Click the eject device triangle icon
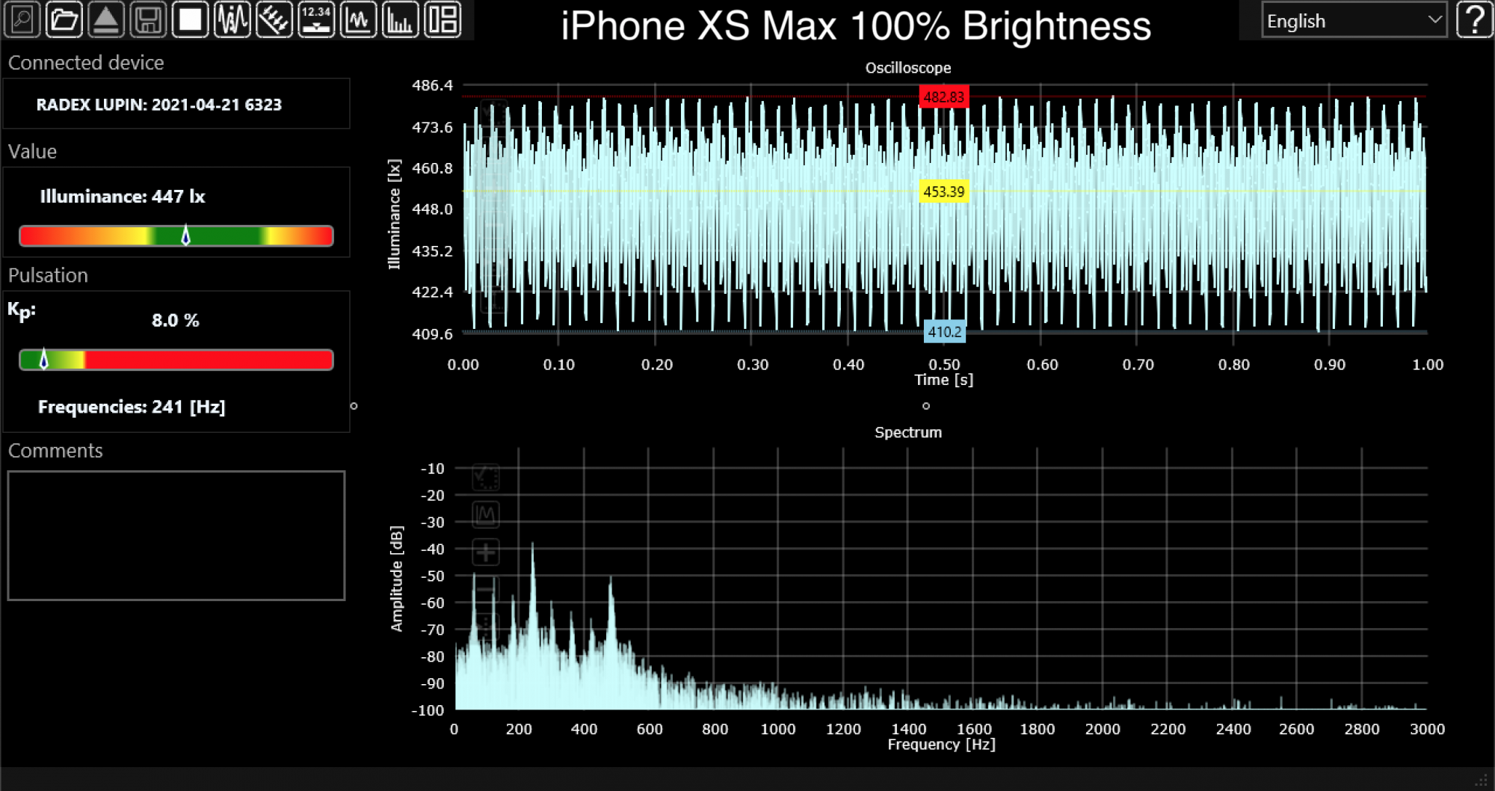 (x=106, y=19)
